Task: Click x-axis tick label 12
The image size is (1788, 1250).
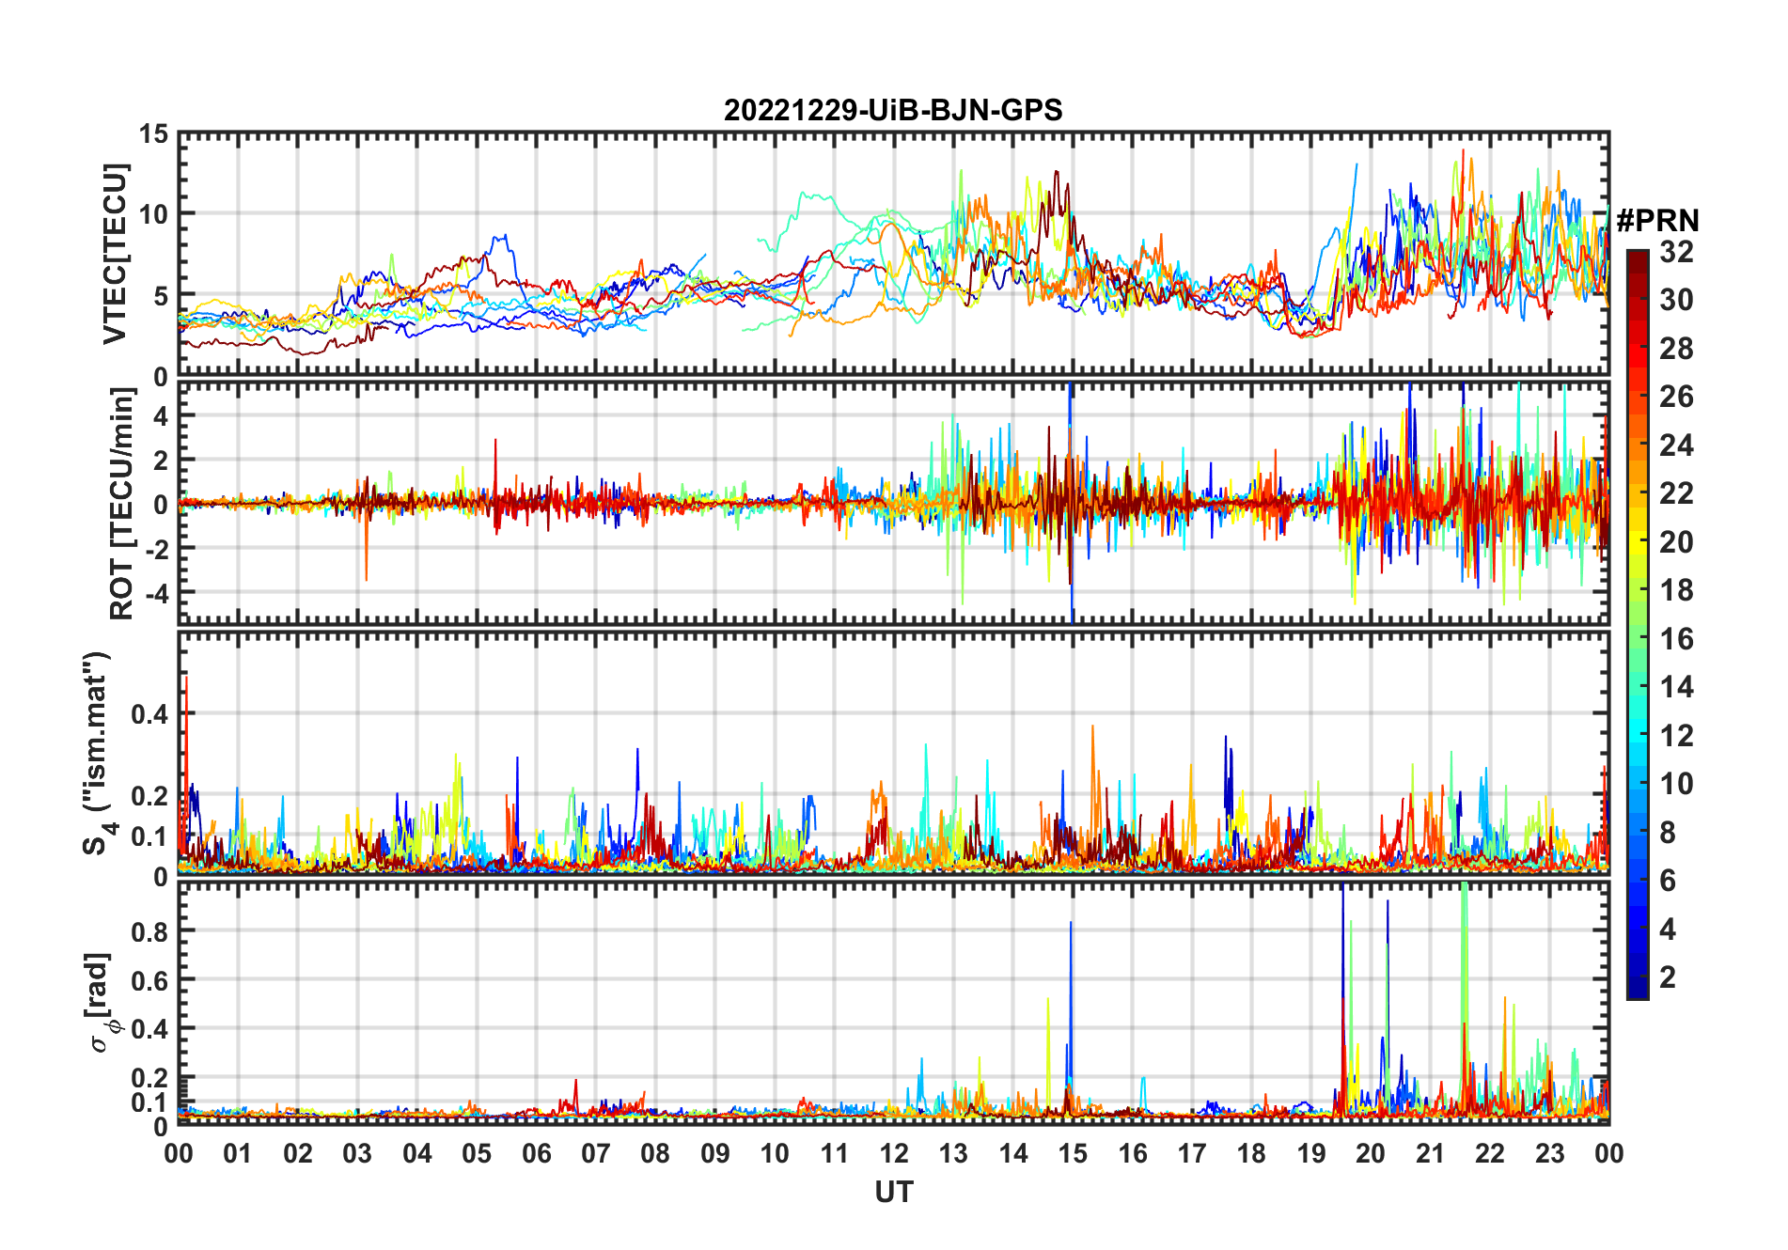Action: (x=894, y=1153)
